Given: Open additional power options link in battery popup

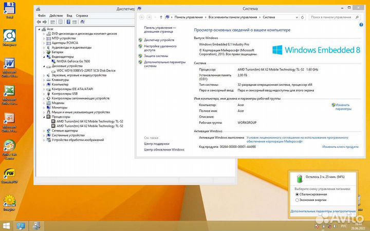Looking at the screenshot, I should [323, 211].
